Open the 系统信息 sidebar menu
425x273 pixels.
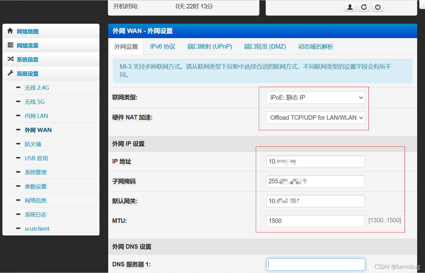tap(51, 59)
